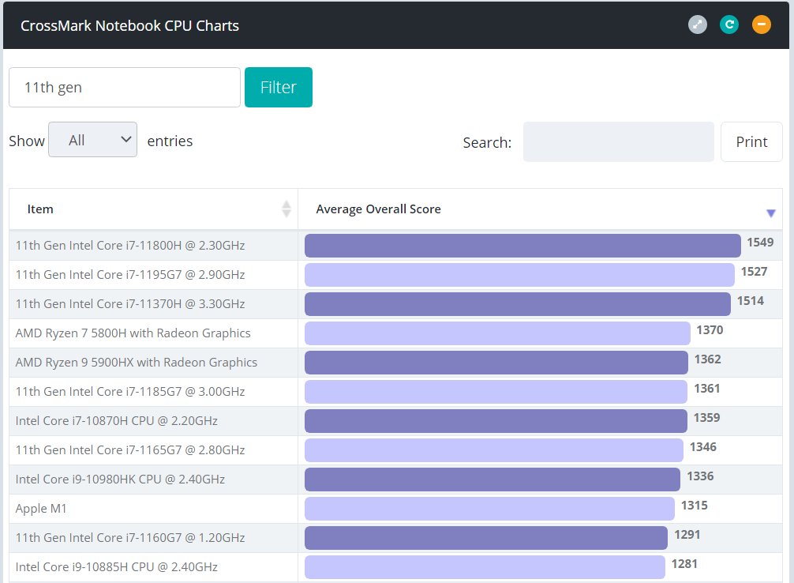Click the score value 1346
Viewport: 794px width, 583px height.
click(703, 447)
